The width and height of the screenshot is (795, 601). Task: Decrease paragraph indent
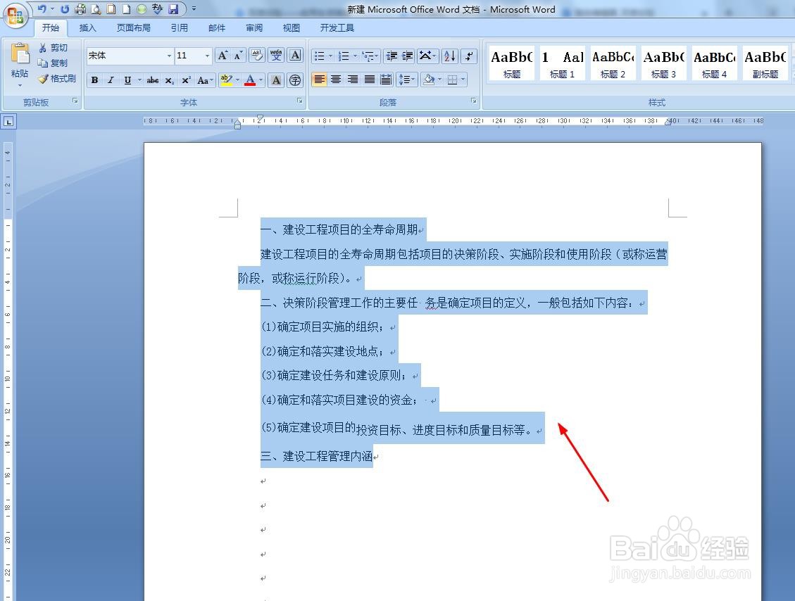(392, 56)
